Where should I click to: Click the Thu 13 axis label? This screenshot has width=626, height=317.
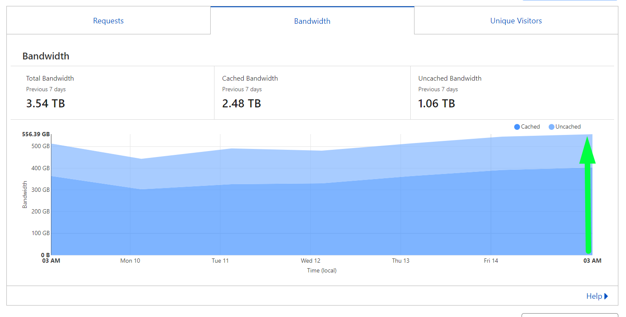pos(400,261)
